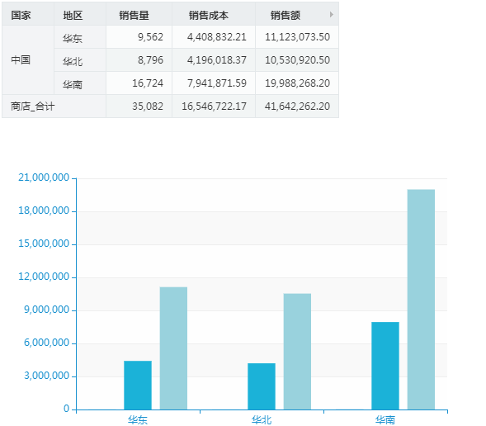The height and width of the screenshot is (426, 486).
Task: Click the 销售成本 column header
Action: click(214, 14)
